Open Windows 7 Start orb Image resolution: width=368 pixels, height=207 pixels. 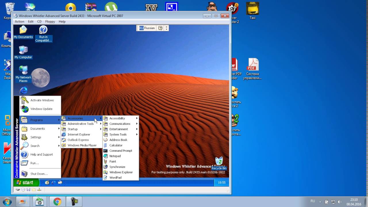7,202
